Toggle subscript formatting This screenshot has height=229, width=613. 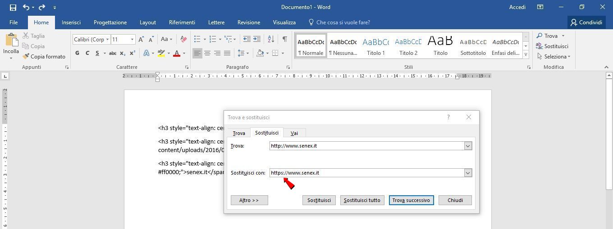click(123, 53)
